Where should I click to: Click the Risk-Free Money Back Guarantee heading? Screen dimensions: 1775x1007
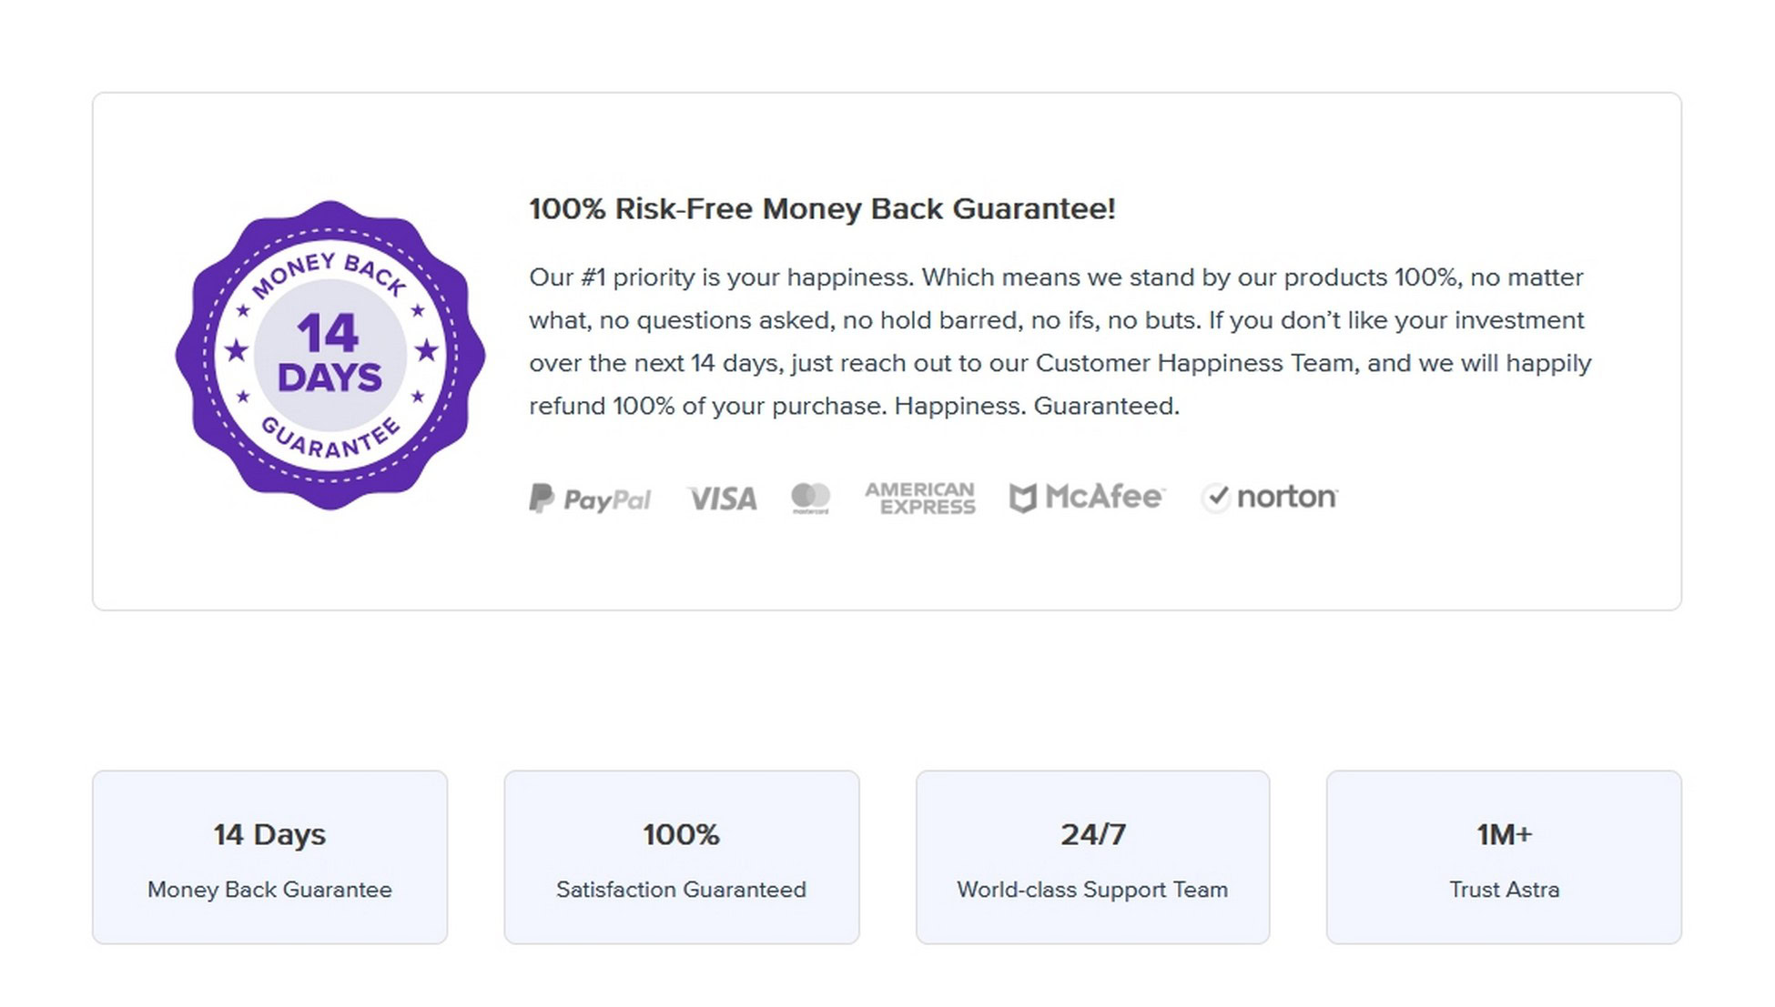(x=822, y=208)
